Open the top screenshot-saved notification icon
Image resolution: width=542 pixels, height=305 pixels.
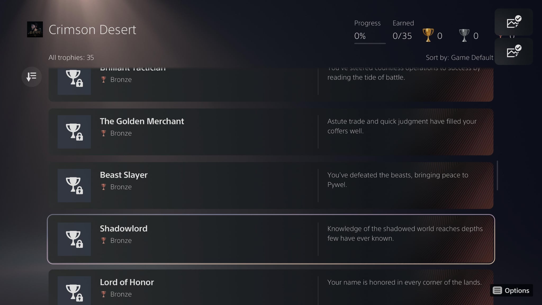[x=513, y=22]
